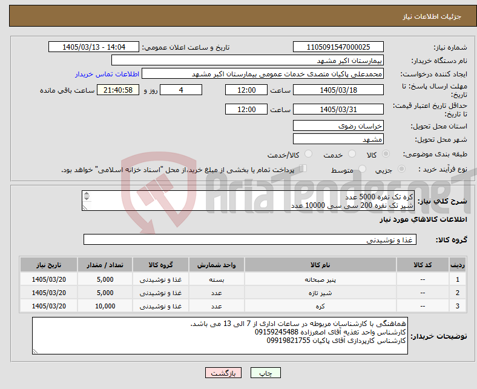Image resolution: width=477 pixels, height=389 pixels.
Task: Click the resize handle of توضیحات خریدار box
Action: (35, 351)
